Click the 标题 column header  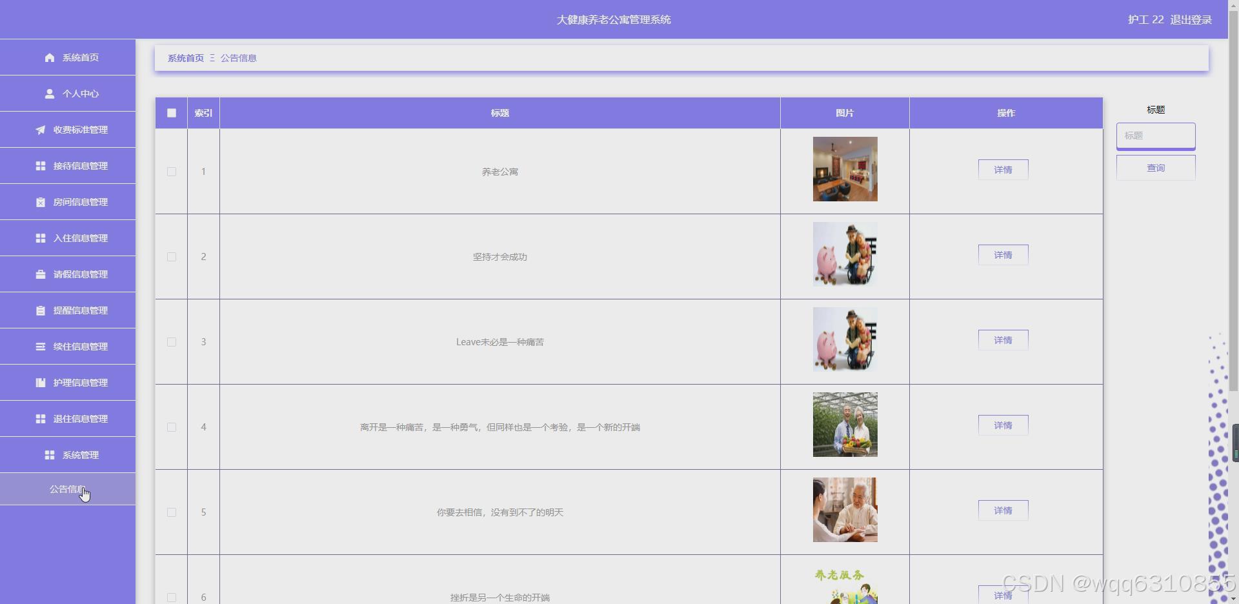pyautogui.click(x=500, y=113)
